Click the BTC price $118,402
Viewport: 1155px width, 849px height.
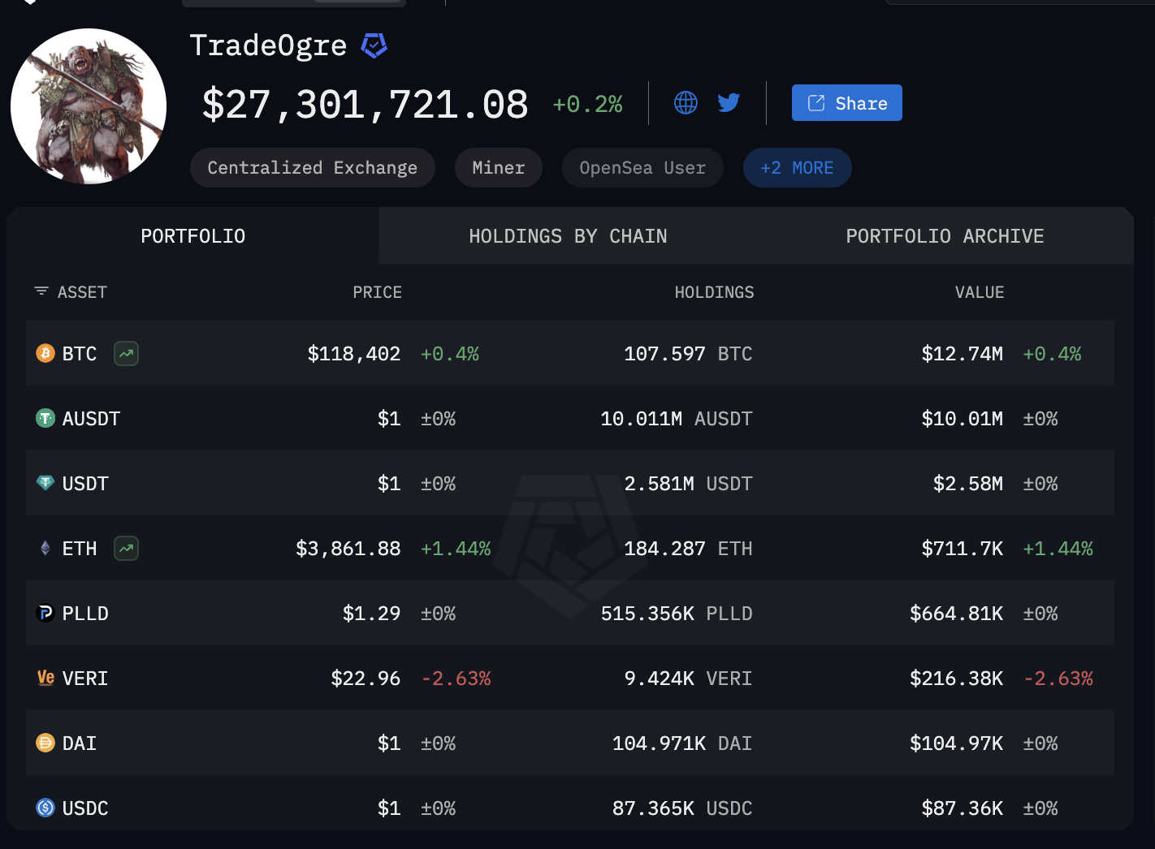[354, 354]
